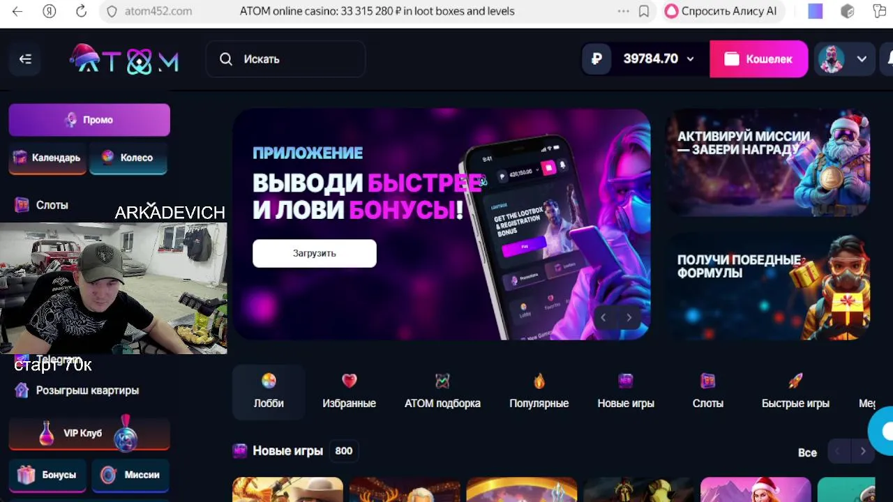This screenshot has height=502, width=893.
Task: Open the Бонусы button
Action: 48,475
